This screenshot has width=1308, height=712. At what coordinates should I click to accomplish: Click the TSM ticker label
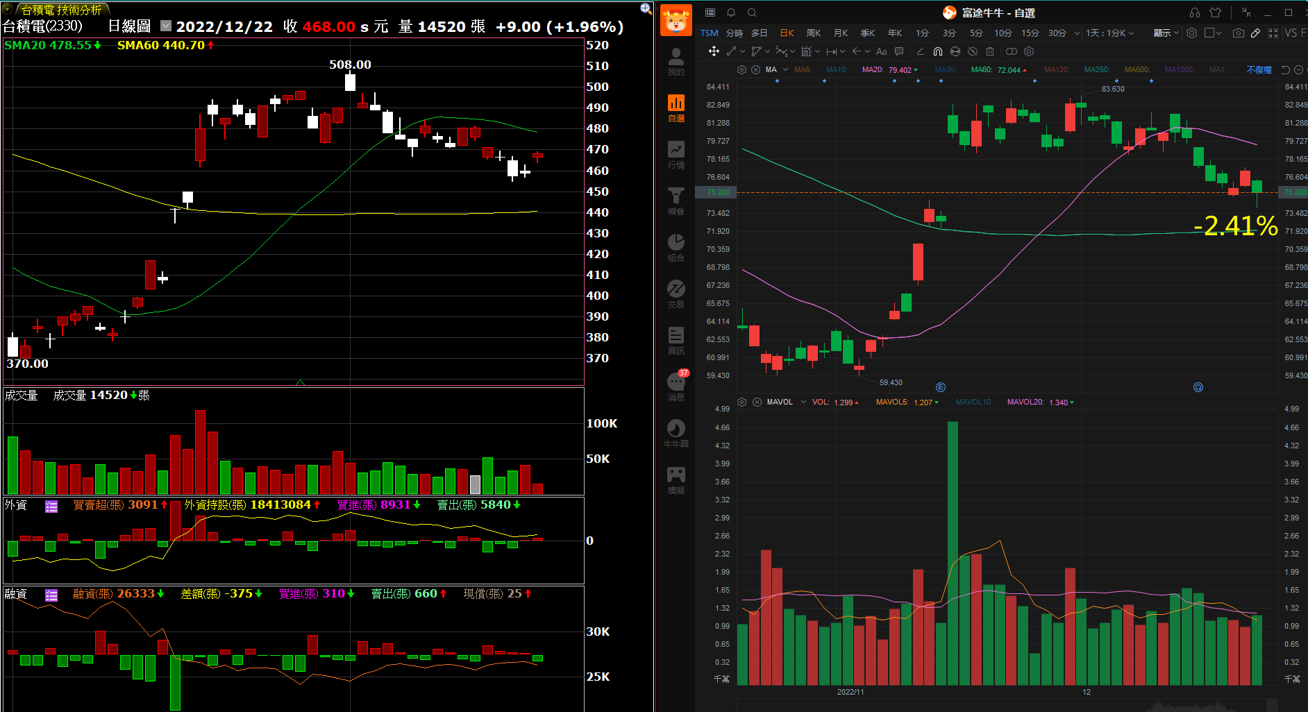[x=710, y=33]
